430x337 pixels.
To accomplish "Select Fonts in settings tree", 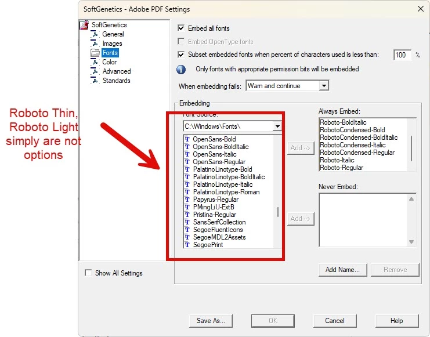I will [x=110, y=53].
